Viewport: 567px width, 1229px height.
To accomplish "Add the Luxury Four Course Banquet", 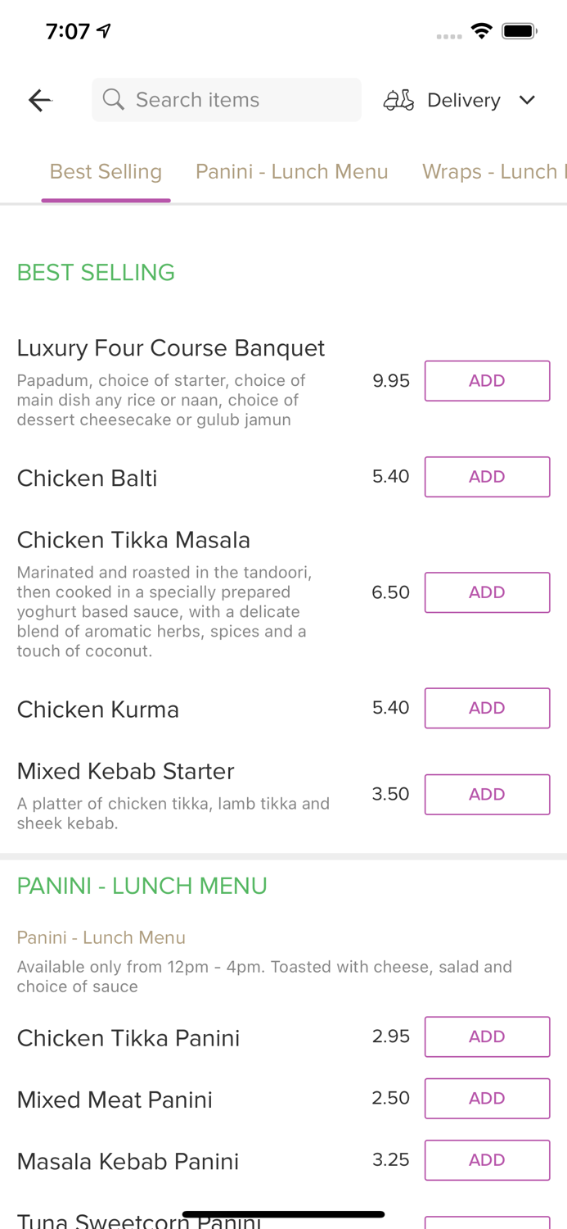I will click(x=487, y=380).
